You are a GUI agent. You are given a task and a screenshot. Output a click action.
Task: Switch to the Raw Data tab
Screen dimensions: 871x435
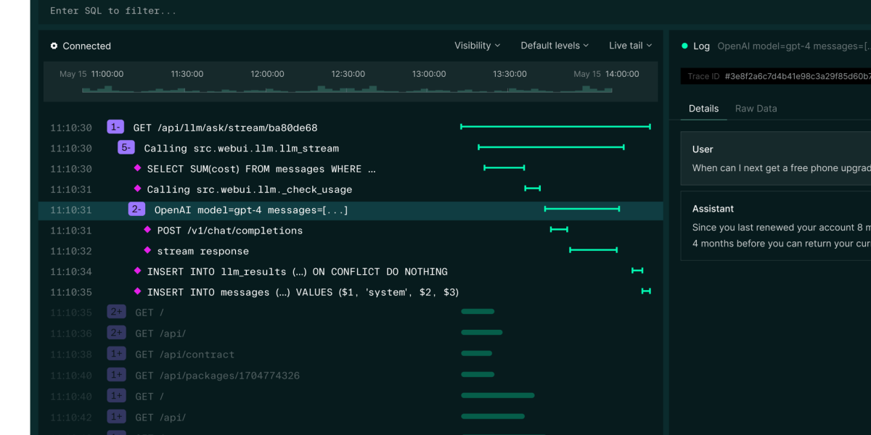(x=756, y=108)
